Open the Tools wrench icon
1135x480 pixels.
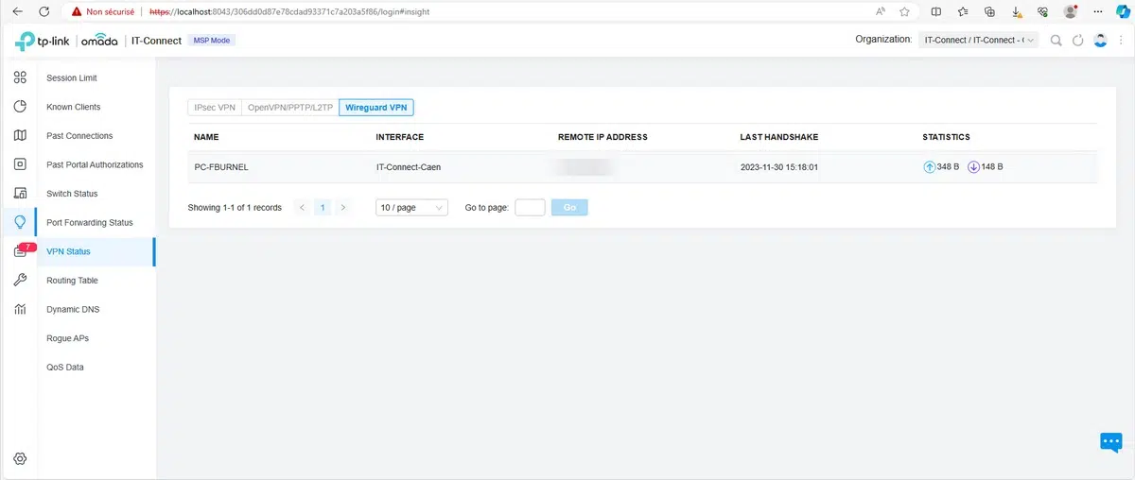(20, 280)
